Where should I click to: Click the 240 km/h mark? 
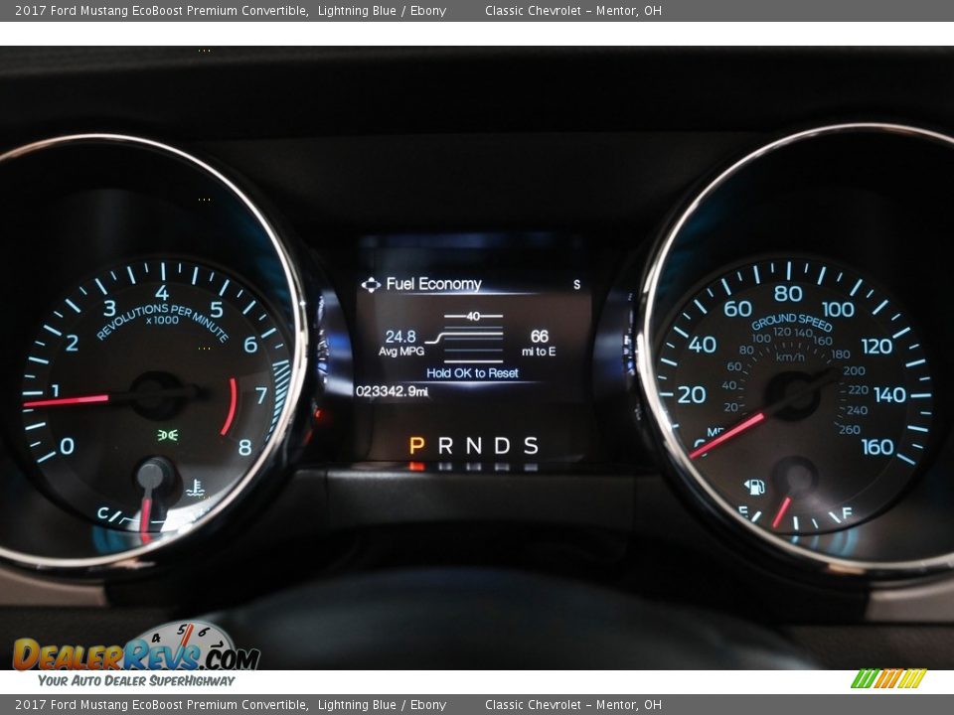coord(857,410)
